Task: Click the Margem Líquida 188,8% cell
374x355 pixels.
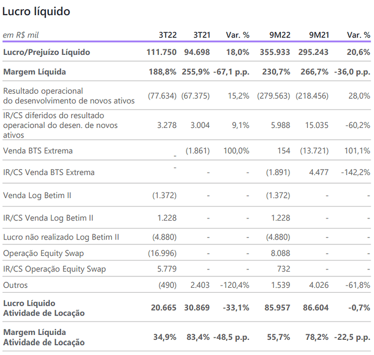Action: [x=163, y=72]
